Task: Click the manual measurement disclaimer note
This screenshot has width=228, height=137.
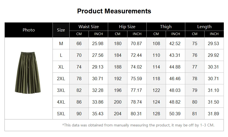Action: [x=138, y=125]
